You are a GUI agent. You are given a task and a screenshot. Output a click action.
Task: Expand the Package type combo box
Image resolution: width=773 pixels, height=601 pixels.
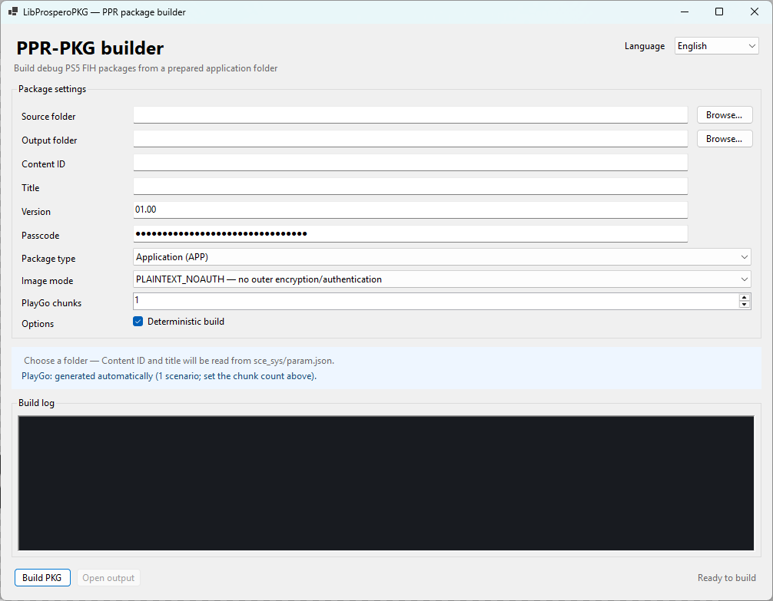tap(442, 257)
